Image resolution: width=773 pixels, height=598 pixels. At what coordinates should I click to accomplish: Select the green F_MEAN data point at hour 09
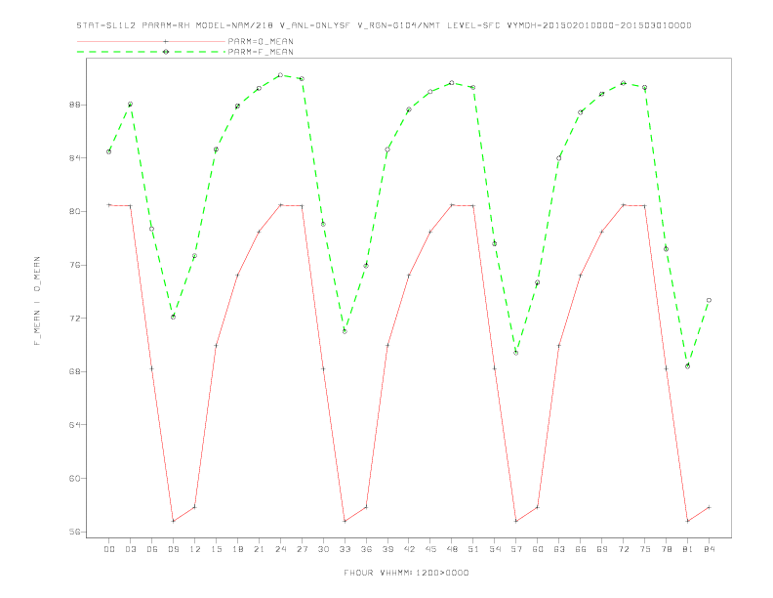click(x=173, y=317)
